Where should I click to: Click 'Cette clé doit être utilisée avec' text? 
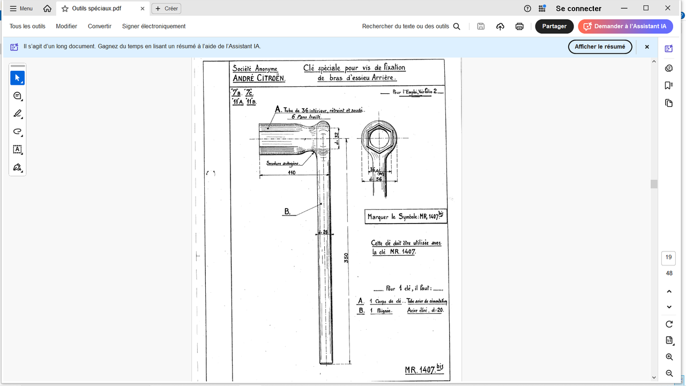point(406,243)
